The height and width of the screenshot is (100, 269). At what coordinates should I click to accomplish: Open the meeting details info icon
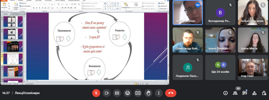225,93
